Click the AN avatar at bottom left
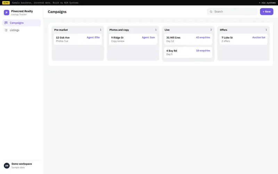Image resolution: width=278 pixels, height=174 pixels. 7,166
